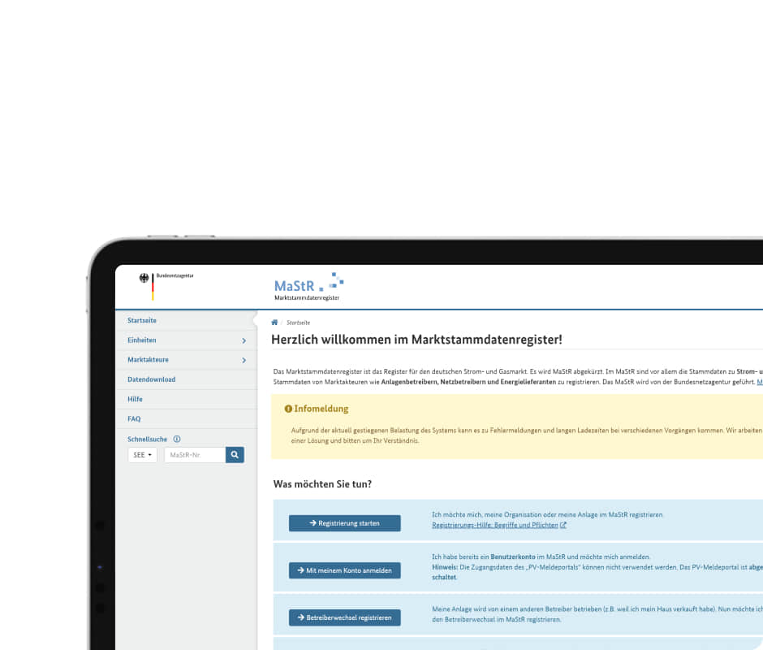Click Mit meinem Konto anmelden button
Image resolution: width=763 pixels, height=650 pixels.
point(345,570)
